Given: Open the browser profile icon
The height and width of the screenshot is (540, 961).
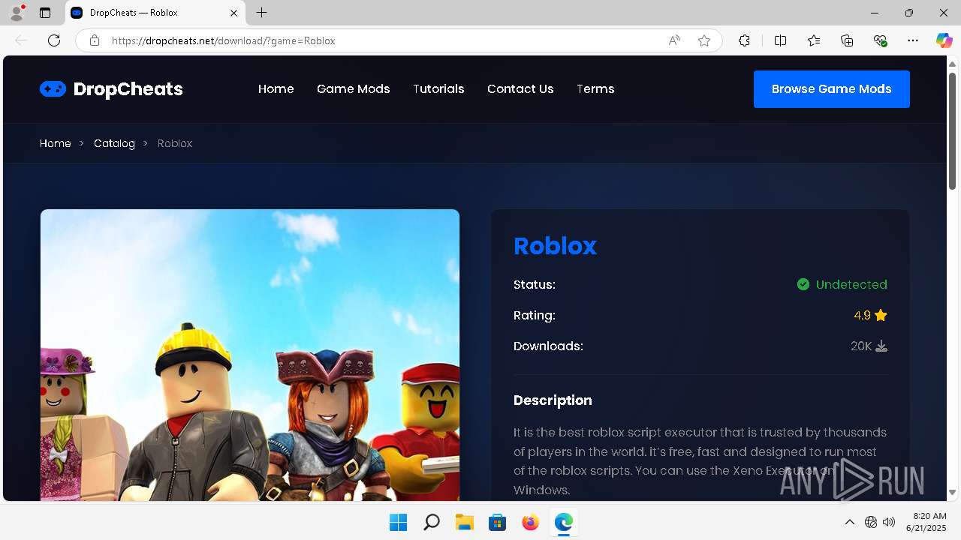Looking at the screenshot, I should pyautogui.click(x=17, y=13).
